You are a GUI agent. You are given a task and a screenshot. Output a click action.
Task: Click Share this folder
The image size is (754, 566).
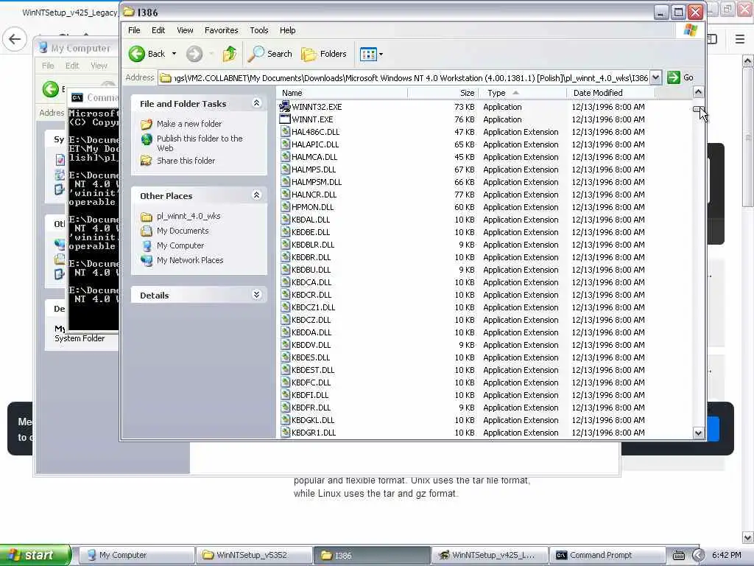186,161
